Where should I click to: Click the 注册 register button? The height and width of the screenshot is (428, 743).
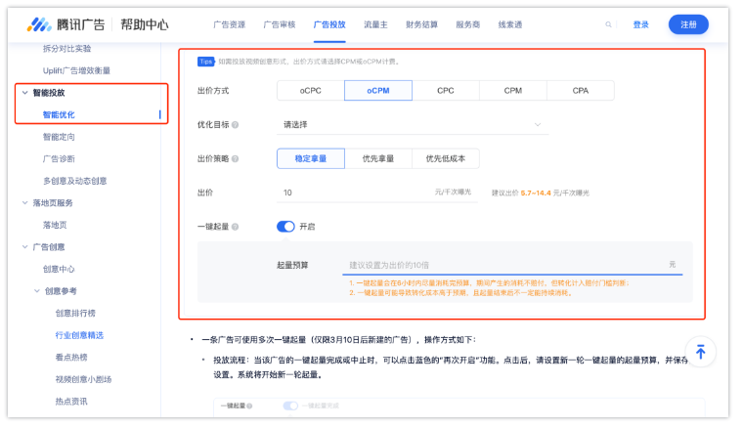pyautogui.click(x=688, y=24)
